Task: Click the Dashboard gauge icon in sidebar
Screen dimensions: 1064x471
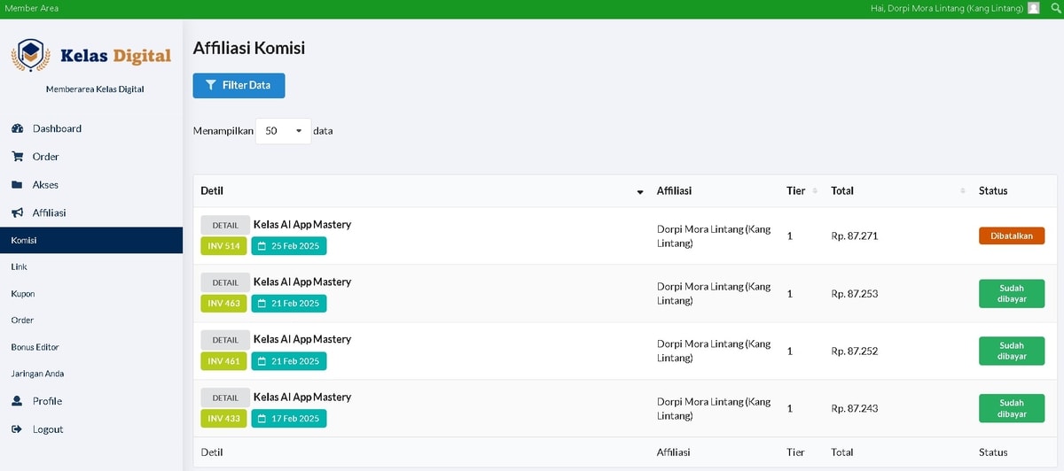Action: click(17, 128)
